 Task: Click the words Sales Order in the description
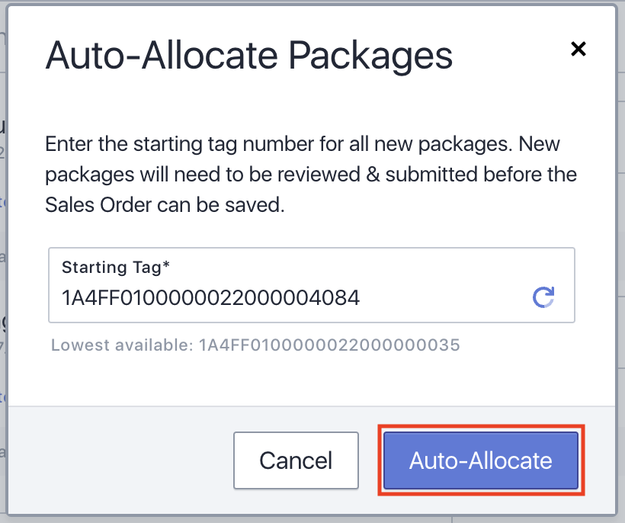[98, 205]
